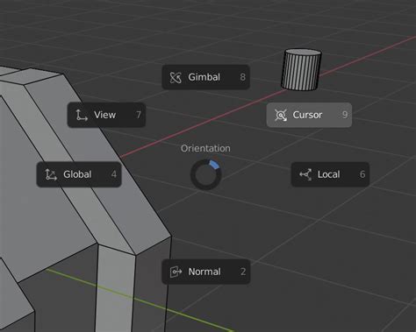Viewport: 416px width, 332px height.
Task: Click the shortcut number 4 beside Global
Action: pyautogui.click(x=114, y=174)
